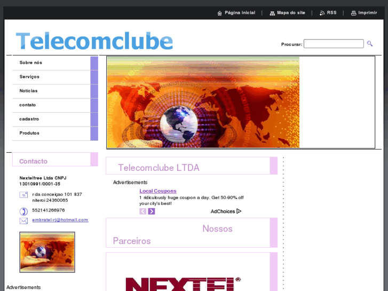
Task: Click the Telecomclube logo
Action: (94, 41)
